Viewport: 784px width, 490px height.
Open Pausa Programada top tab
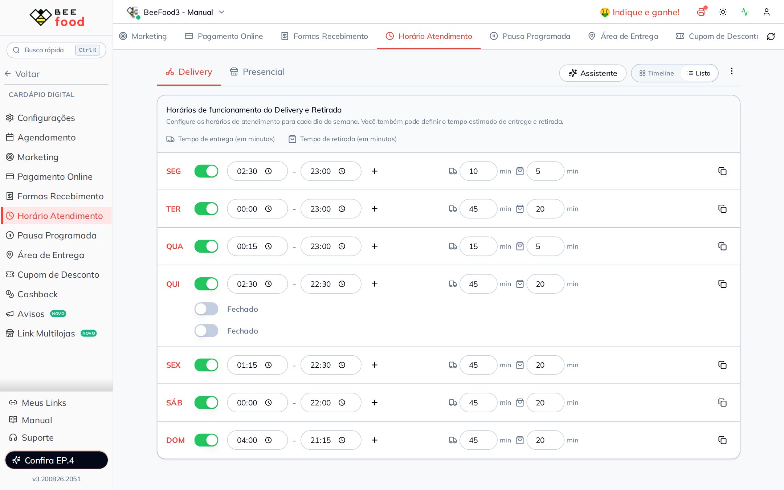pyautogui.click(x=530, y=36)
